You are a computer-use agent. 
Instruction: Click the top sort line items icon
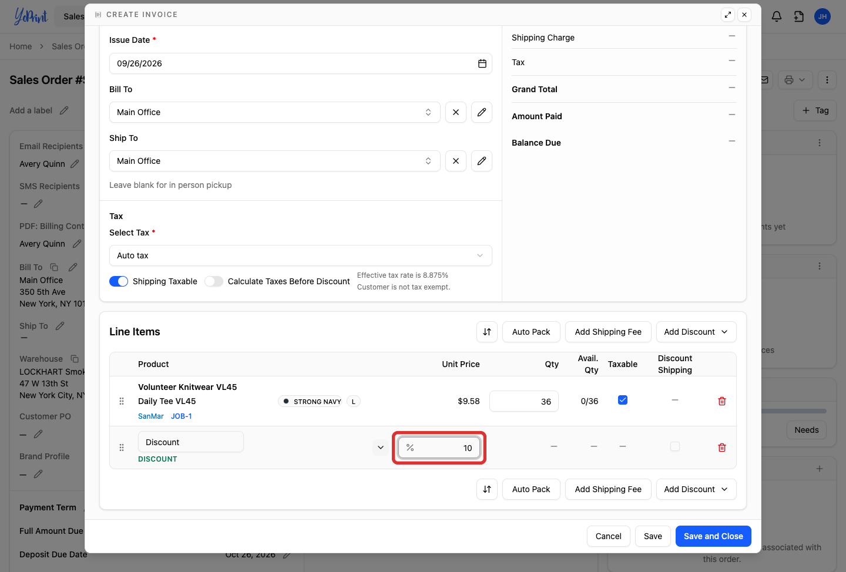point(487,332)
